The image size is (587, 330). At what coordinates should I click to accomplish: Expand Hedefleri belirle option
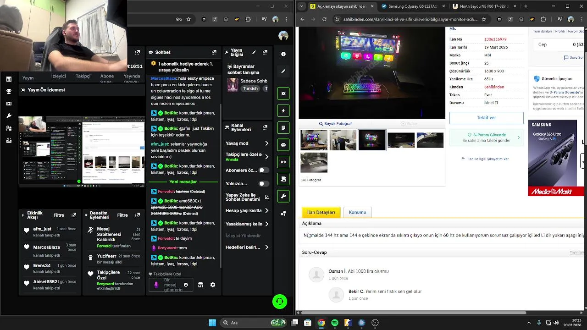[x=266, y=247]
